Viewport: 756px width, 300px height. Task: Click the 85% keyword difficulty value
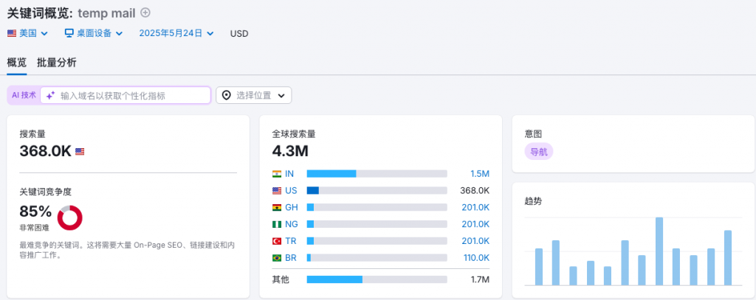click(35, 212)
